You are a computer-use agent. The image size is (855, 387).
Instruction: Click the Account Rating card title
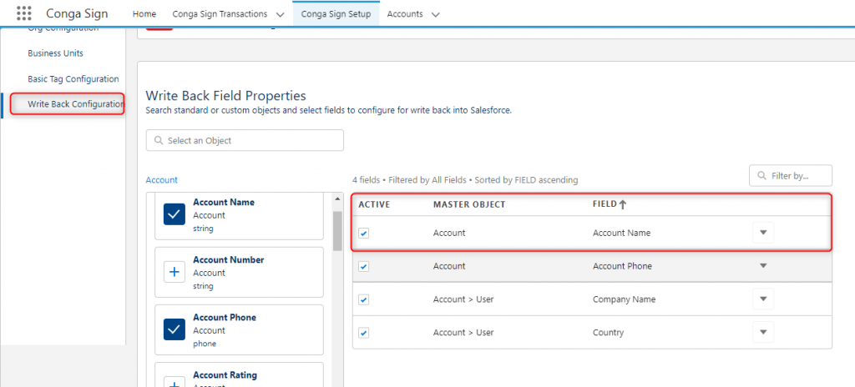[225, 375]
